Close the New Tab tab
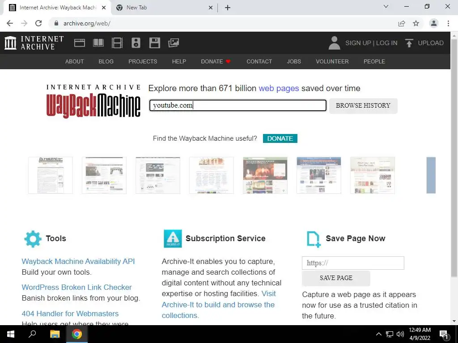The height and width of the screenshot is (343, 458). tap(211, 8)
